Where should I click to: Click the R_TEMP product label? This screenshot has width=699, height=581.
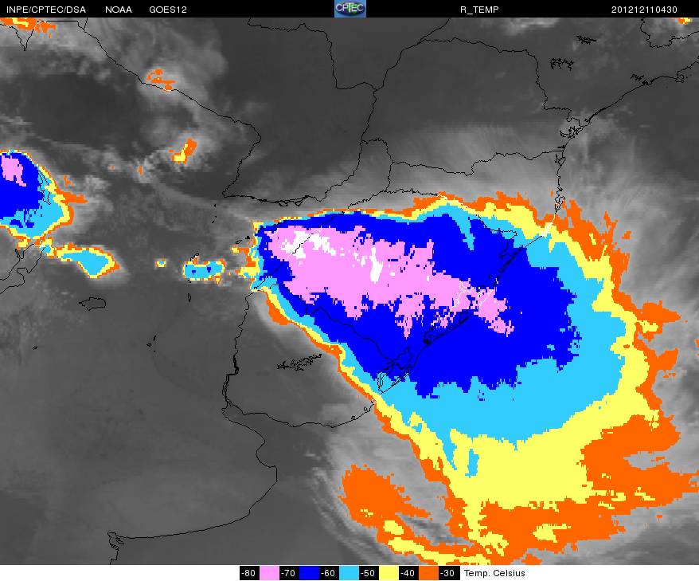(479, 10)
